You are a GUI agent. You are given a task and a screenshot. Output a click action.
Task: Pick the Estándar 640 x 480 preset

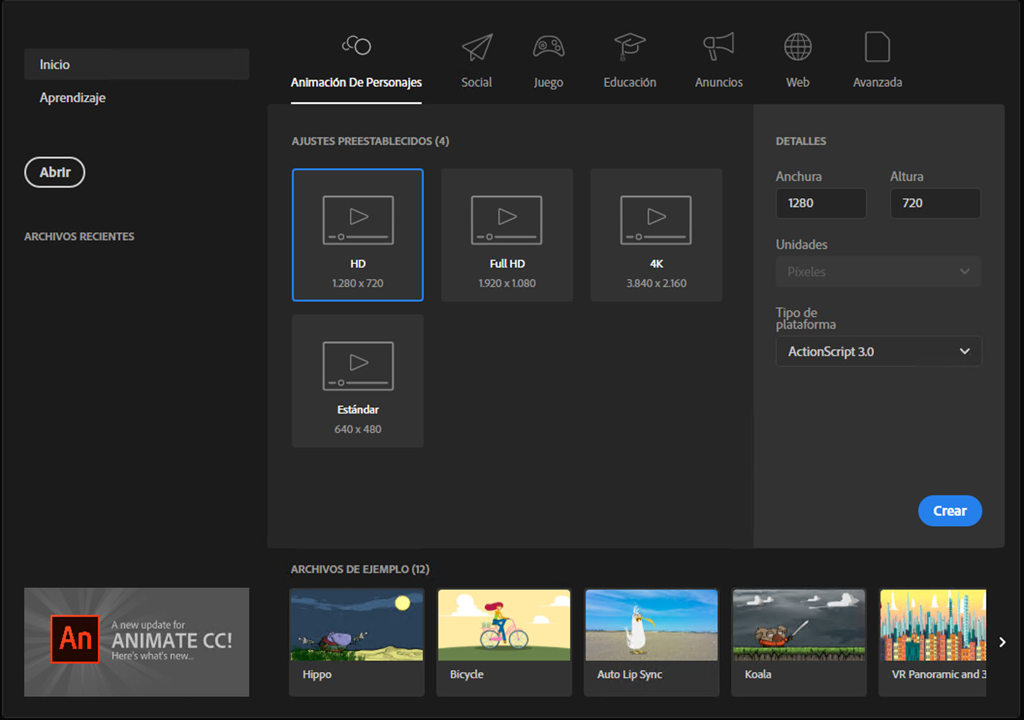358,381
